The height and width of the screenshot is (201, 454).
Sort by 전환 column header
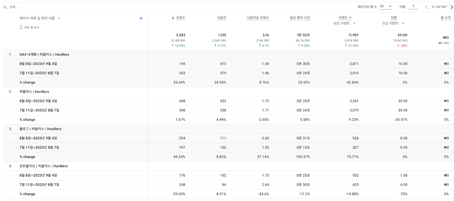tap(393, 18)
